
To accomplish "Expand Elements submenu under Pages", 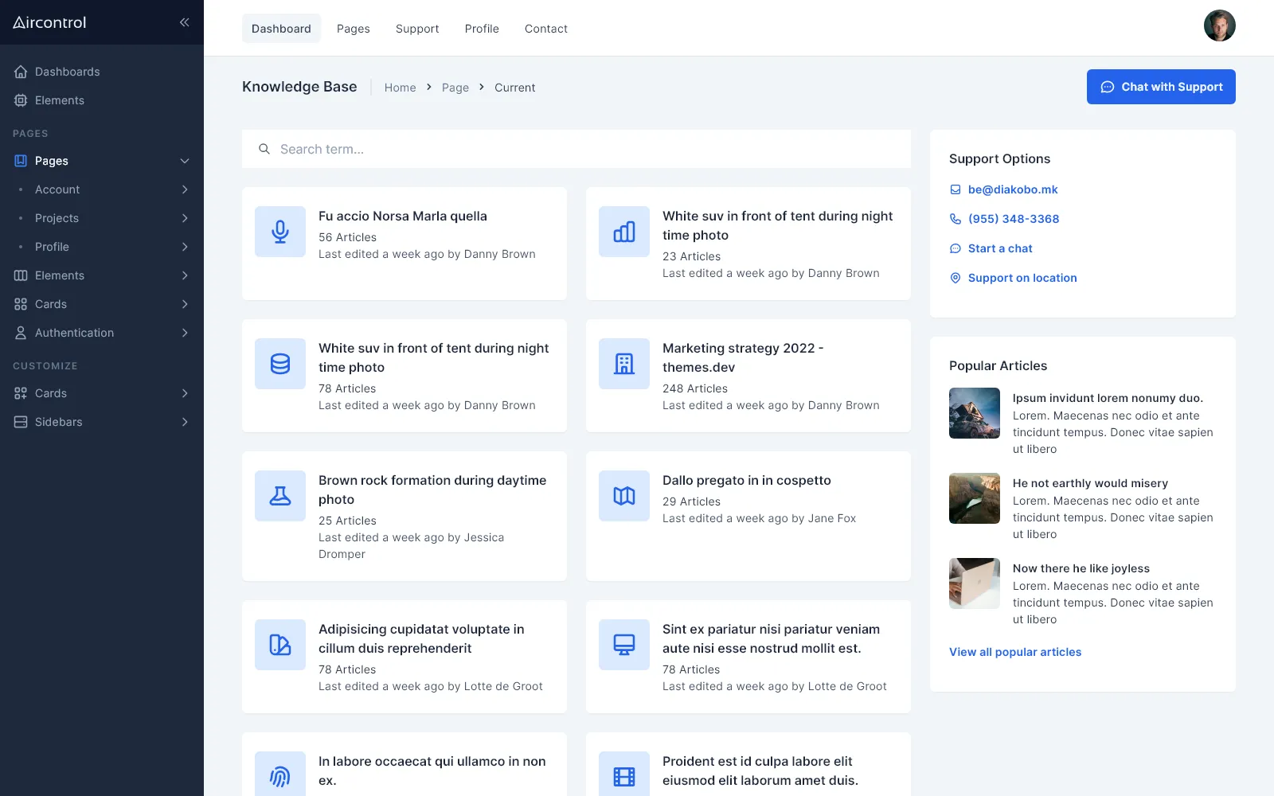I will 185,275.
